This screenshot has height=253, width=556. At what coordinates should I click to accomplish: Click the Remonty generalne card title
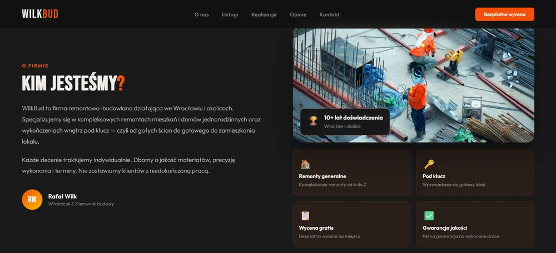(322, 176)
